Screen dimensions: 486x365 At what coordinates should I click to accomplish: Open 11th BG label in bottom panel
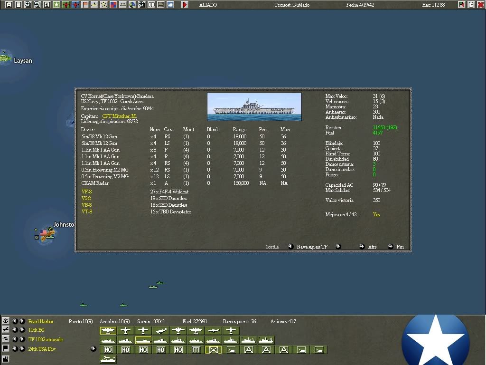click(36, 330)
